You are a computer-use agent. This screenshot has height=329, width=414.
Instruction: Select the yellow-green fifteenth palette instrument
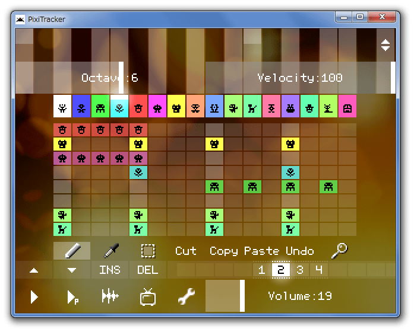click(x=328, y=106)
